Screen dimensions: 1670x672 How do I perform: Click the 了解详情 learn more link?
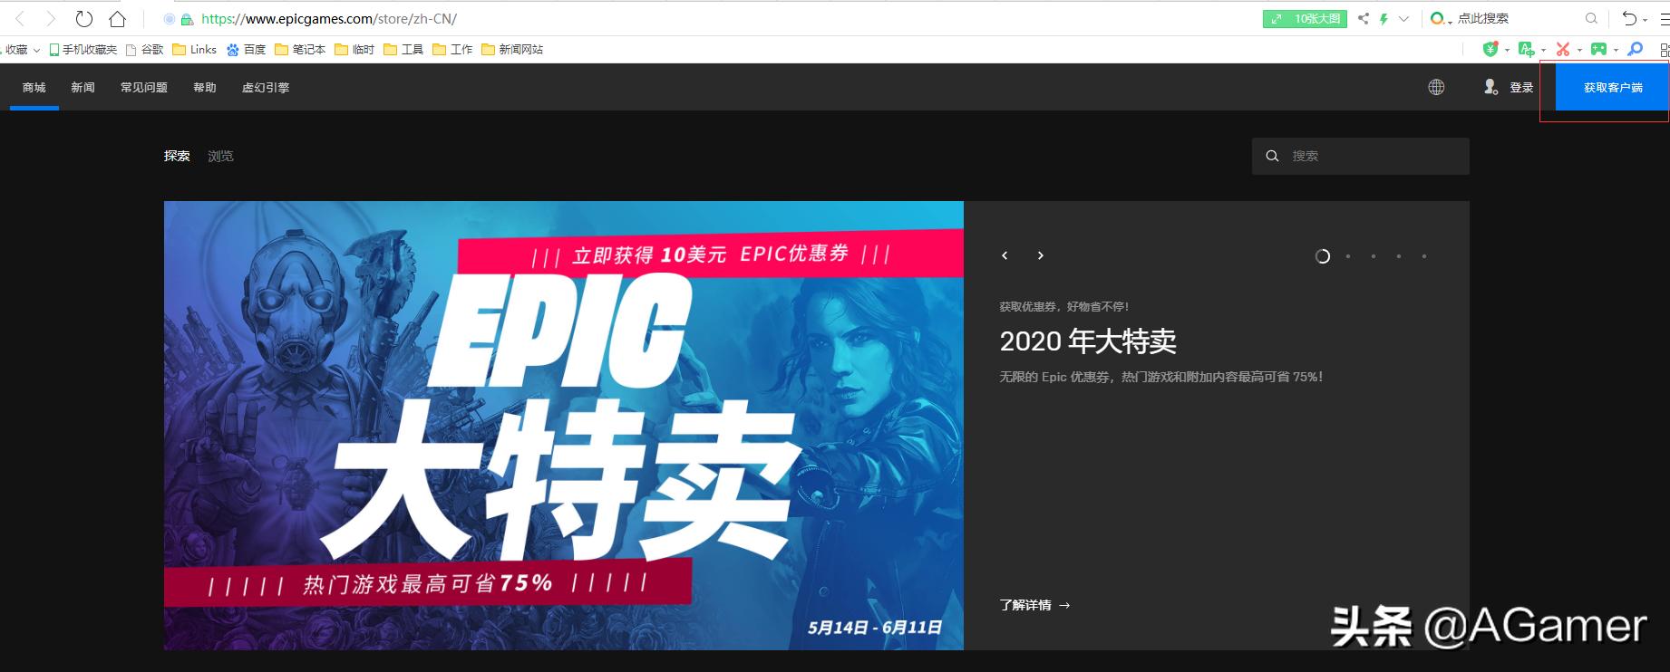click(1034, 605)
